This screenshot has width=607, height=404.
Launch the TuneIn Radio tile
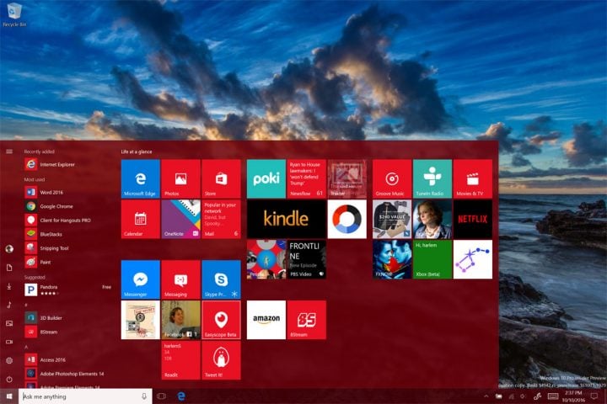pyautogui.click(x=432, y=178)
